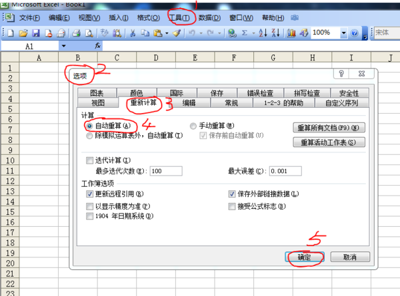The height and width of the screenshot is (296, 400).
Task: Enable 接受公式标志 checkbox
Action: [x=231, y=206]
